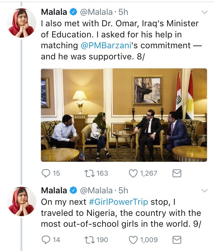Like the tweet with 1,267 likes
The height and width of the screenshot is (251, 214).
click(x=134, y=173)
